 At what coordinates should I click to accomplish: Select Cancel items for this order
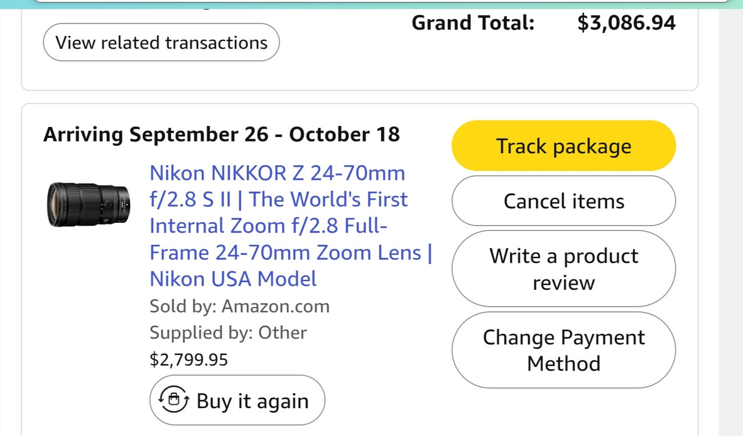click(x=564, y=201)
